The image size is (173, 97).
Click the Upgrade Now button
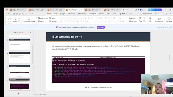[x=155, y=10]
